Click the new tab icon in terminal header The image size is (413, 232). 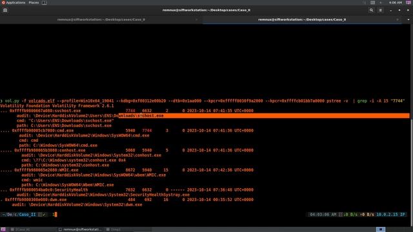point(5,10)
